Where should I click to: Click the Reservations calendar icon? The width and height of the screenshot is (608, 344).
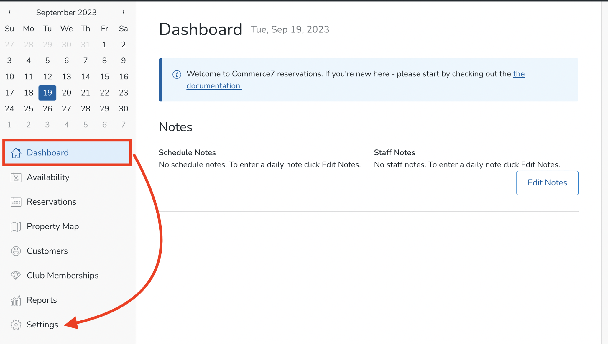click(16, 202)
